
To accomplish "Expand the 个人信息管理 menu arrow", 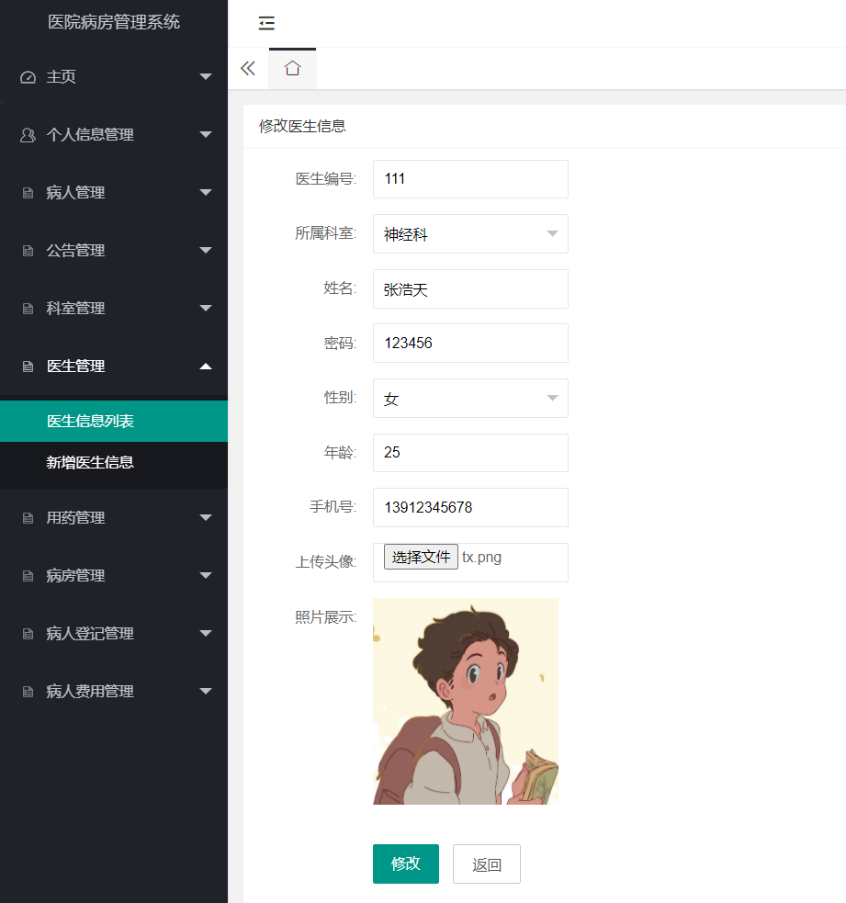I will pyautogui.click(x=206, y=134).
